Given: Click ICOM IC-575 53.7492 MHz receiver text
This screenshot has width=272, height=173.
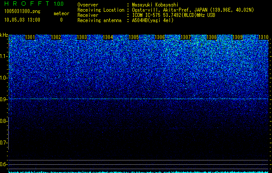Looking at the screenshot, I should [x=174, y=15].
